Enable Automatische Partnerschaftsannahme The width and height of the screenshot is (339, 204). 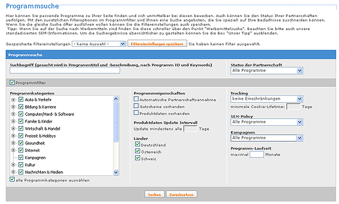[x=136, y=99]
